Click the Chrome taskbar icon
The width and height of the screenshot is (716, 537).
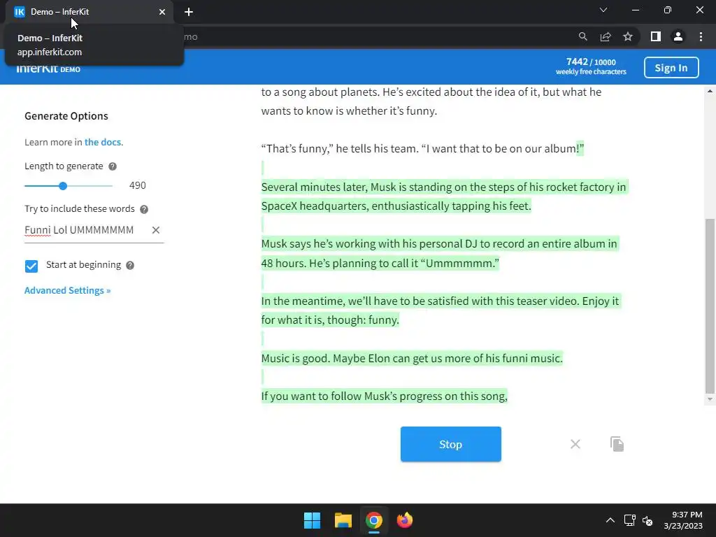click(x=373, y=520)
